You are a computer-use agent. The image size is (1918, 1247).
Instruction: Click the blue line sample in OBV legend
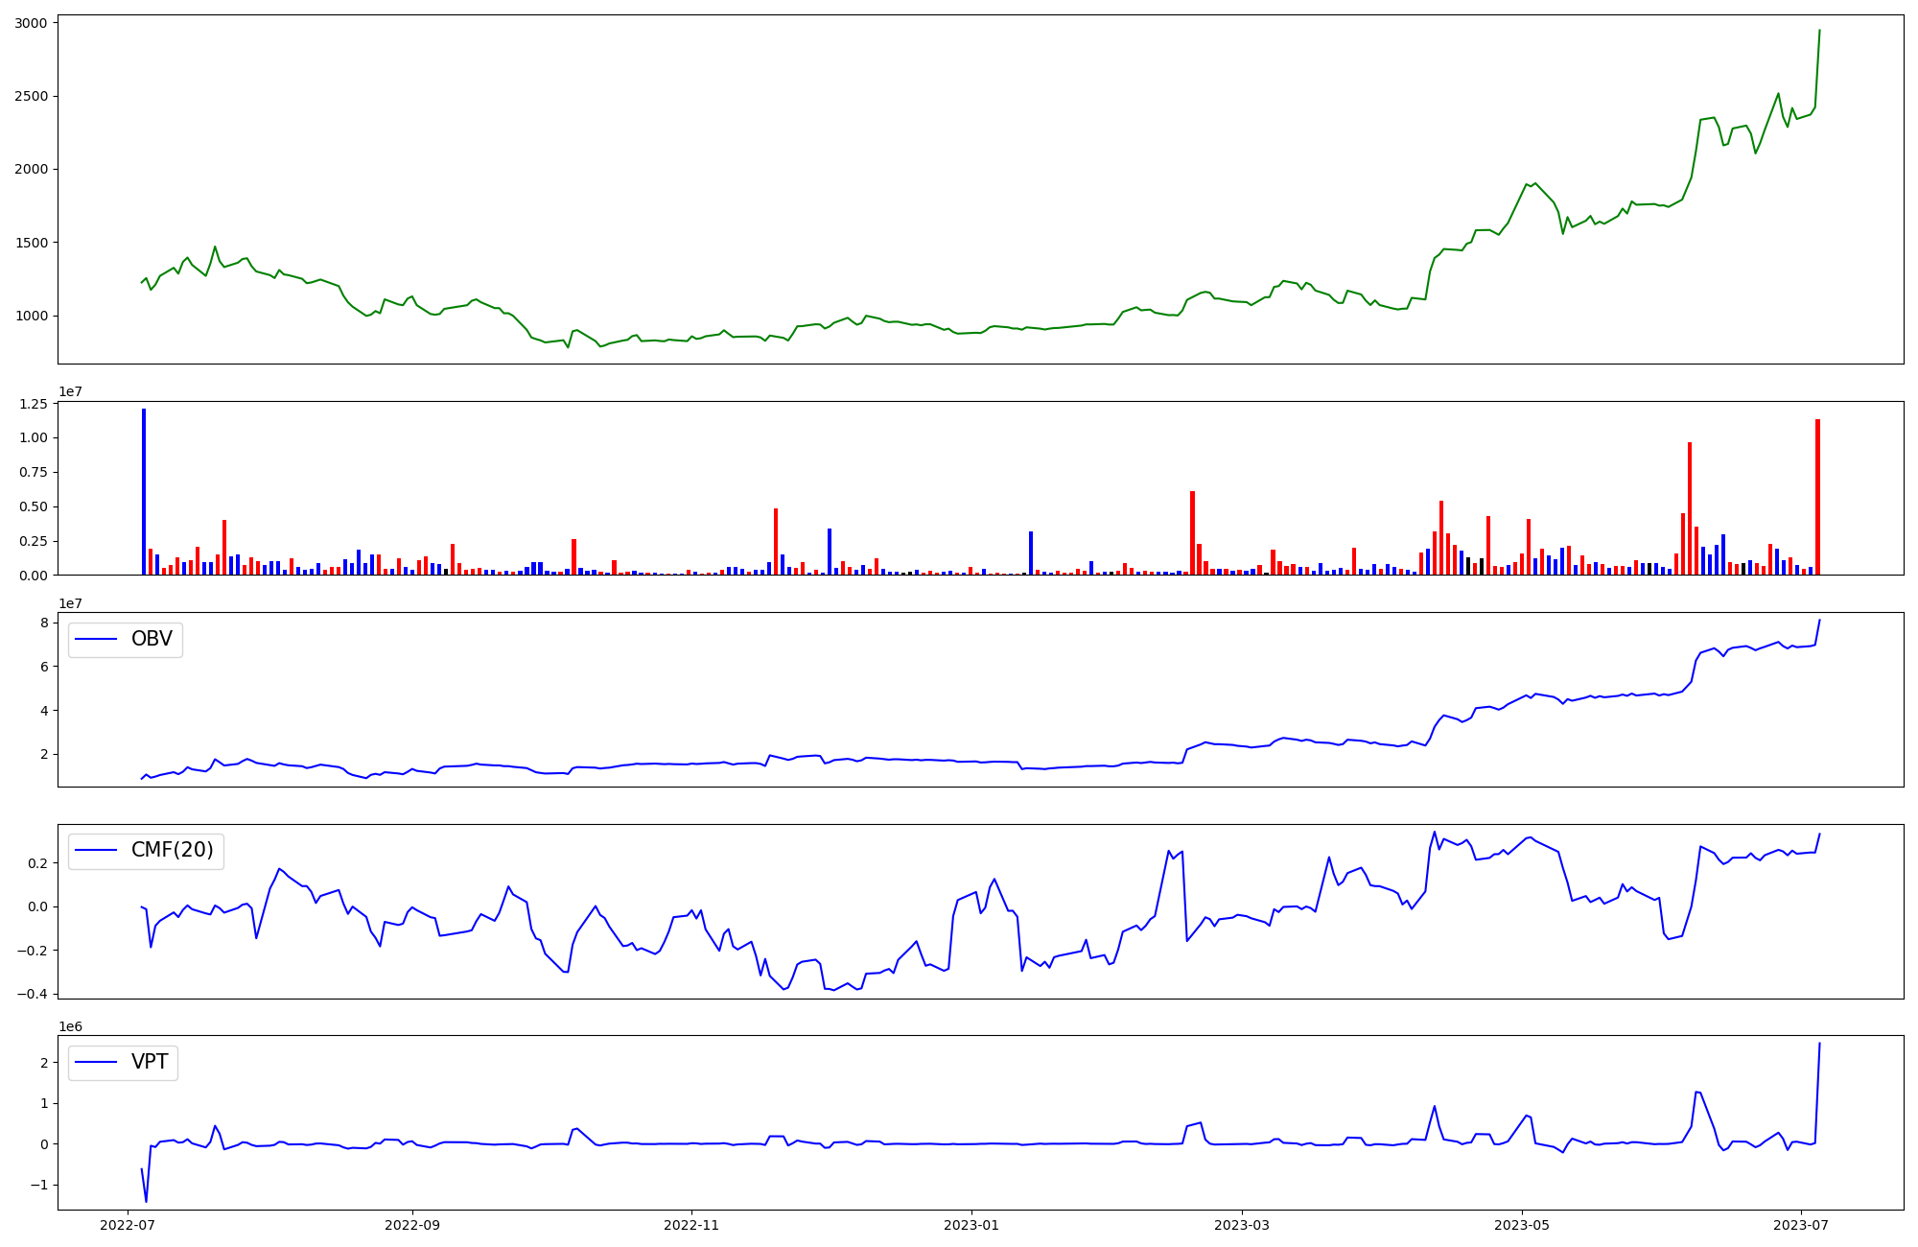point(96,639)
